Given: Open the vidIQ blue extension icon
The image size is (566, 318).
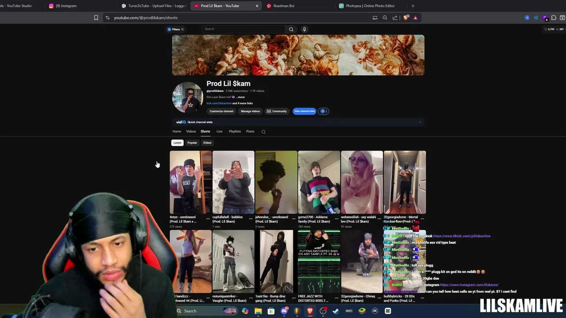Looking at the screenshot, I should tap(527, 18).
